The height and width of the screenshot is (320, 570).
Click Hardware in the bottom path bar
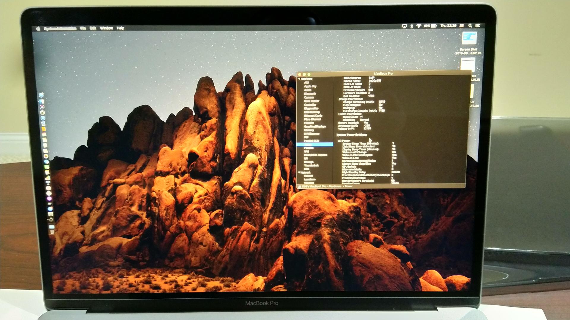(x=335, y=186)
